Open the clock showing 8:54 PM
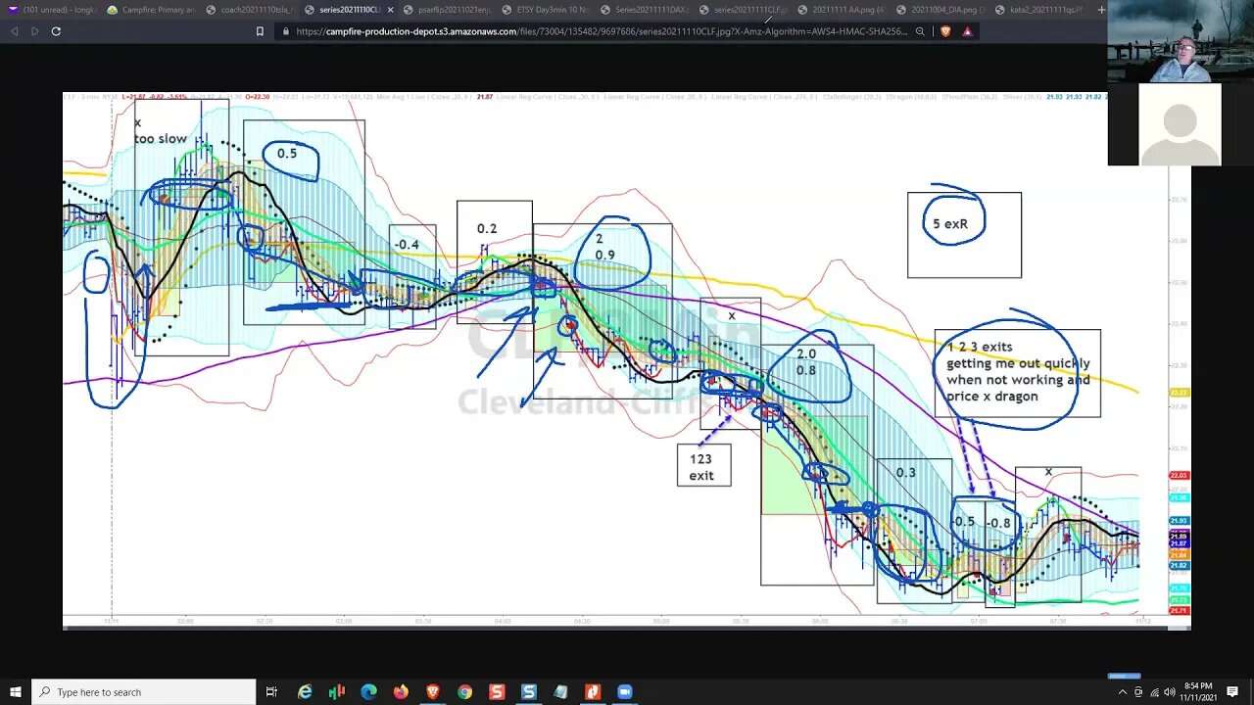 point(1200,692)
